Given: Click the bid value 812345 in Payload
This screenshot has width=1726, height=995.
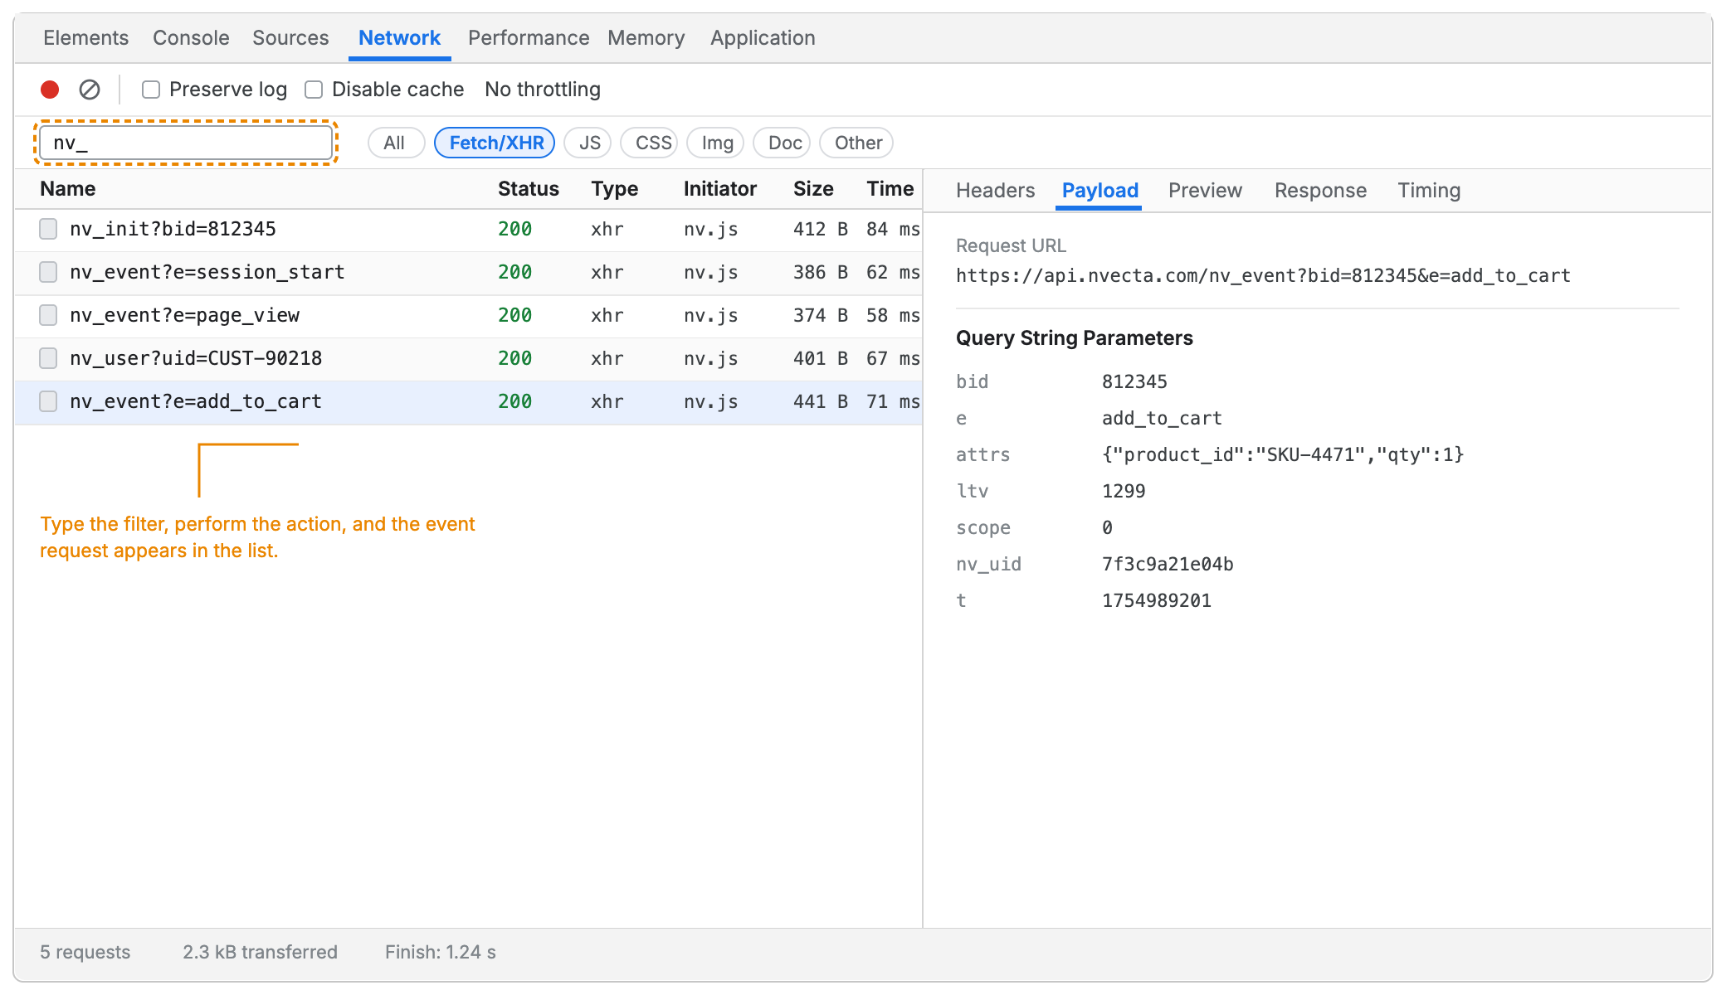Looking at the screenshot, I should [x=1134, y=381].
